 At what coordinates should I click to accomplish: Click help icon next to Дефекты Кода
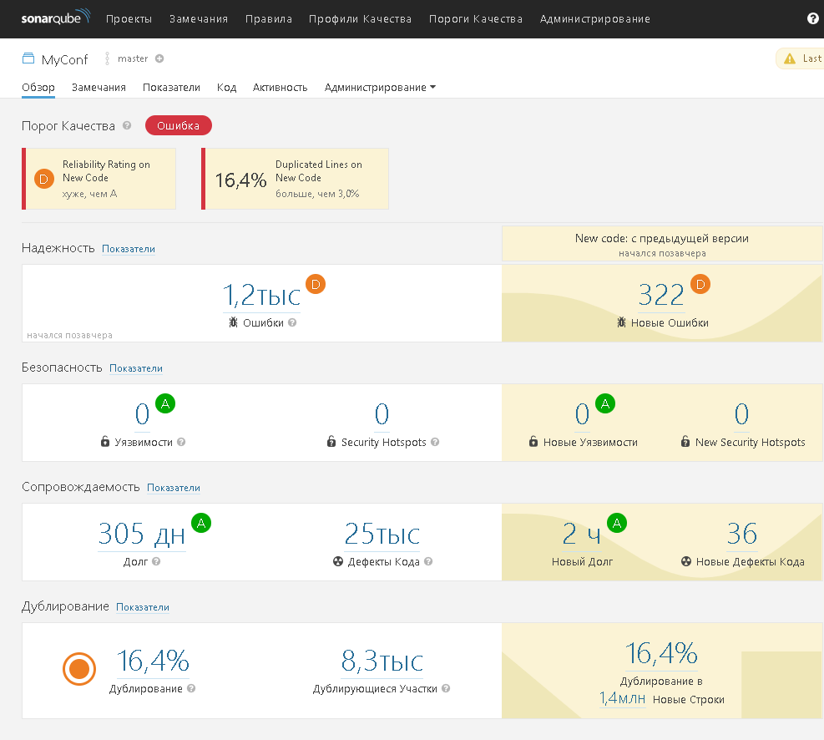point(428,561)
